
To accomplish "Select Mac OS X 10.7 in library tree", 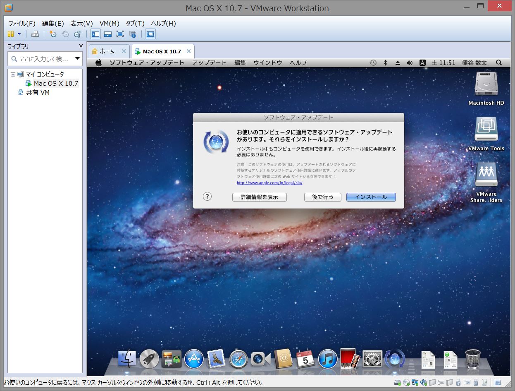I will click(55, 83).
